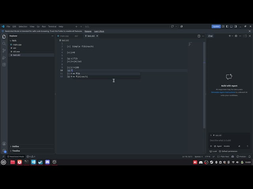Open the Help menu

pyautogui.click(x=61, y=26)
